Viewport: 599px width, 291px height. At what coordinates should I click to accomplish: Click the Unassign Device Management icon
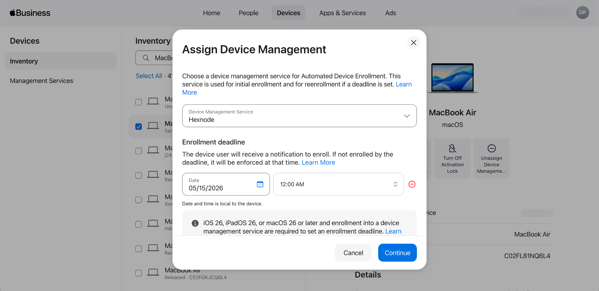click(491, 148)
